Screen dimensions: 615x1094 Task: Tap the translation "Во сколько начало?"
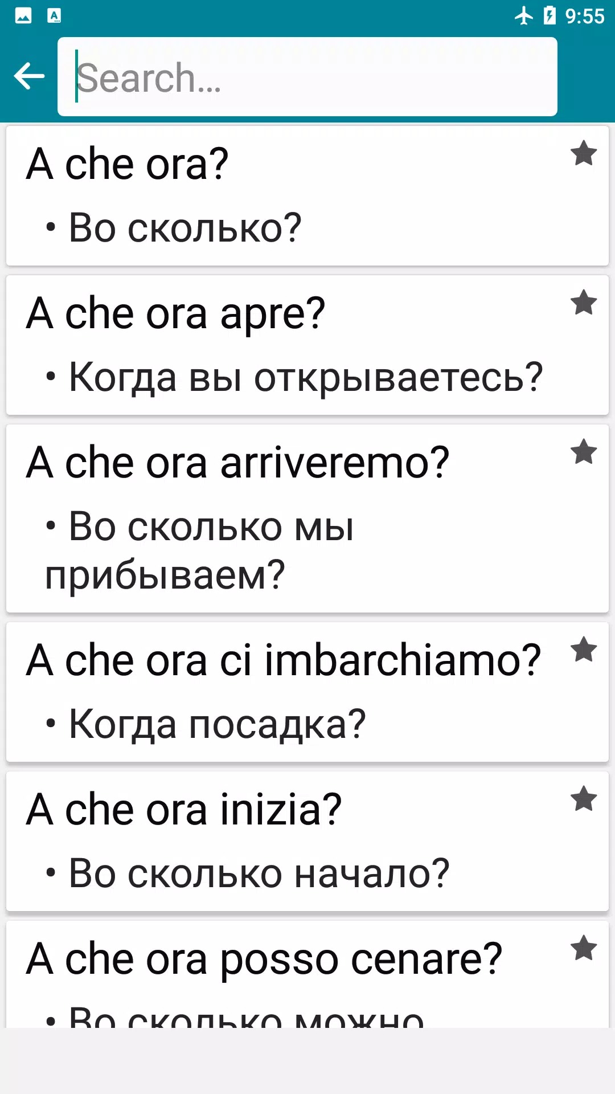coord(259,873)
